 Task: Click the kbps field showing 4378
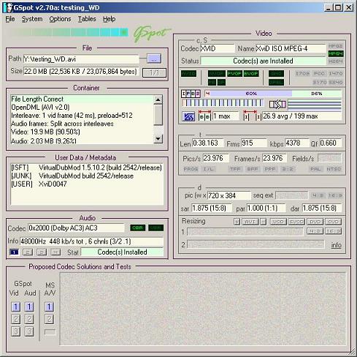297,143
